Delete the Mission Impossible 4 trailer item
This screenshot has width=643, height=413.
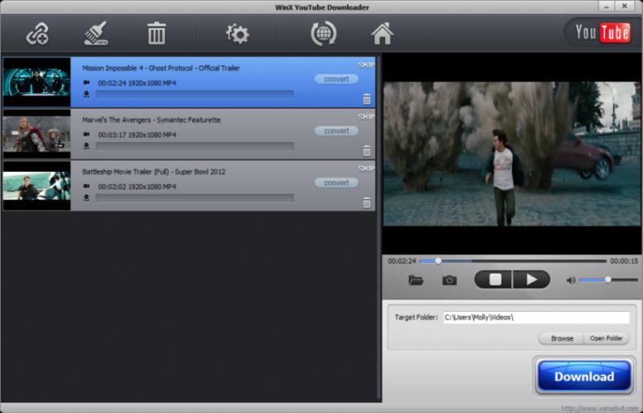click(x=367, y=99)
